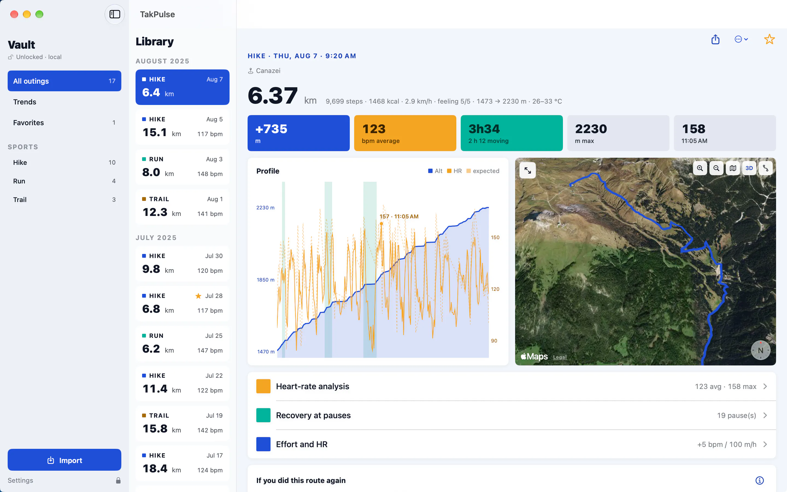Viewport: 787px width, 492px height.
Task: Click the 157 · 11:05 AM peak marker
Action: tap(381, 224)
